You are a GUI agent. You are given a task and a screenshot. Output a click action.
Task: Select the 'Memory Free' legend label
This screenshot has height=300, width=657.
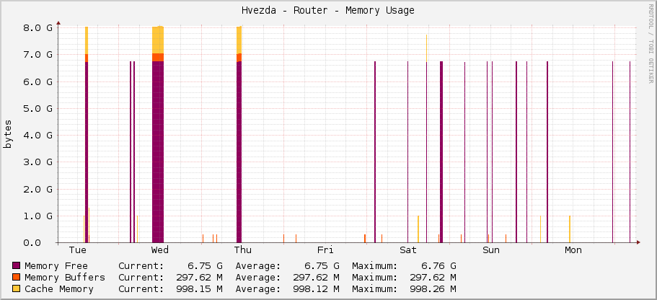click(x=56, y=265)
